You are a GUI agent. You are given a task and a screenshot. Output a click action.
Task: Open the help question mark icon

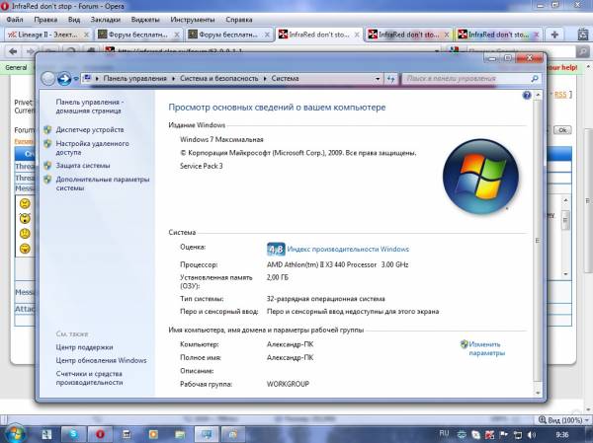(527, 95)
